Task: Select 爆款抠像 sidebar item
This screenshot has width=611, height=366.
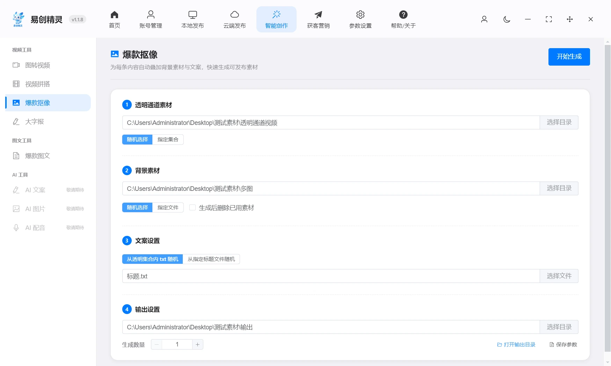Action: click(48, 103)
